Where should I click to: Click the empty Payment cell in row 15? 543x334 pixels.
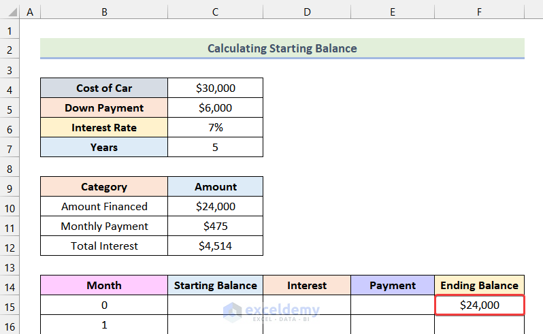(393, 305)
